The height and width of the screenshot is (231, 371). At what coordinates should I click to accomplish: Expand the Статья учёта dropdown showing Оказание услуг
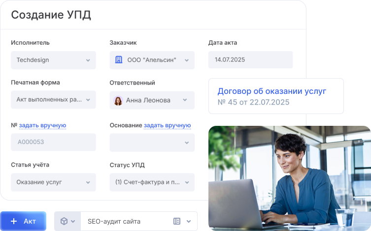point(53,182)
